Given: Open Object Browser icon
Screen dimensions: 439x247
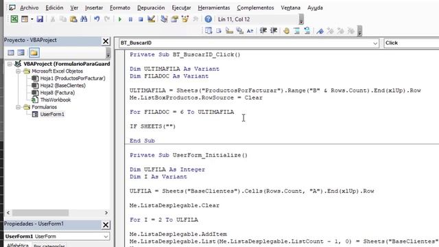Looking at the screenshot, I should [x=185, y=19].
